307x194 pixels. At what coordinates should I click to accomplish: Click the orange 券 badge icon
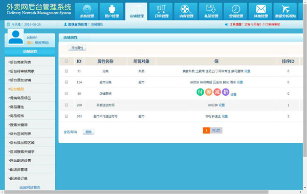tap(209, 92)
